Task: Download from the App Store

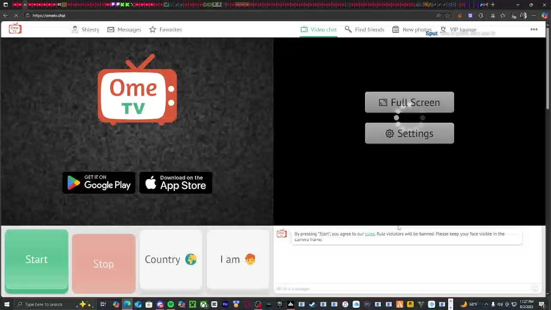Action: (176, 183)
